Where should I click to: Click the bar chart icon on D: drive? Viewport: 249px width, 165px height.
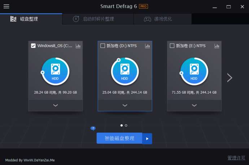coord(147,46)
